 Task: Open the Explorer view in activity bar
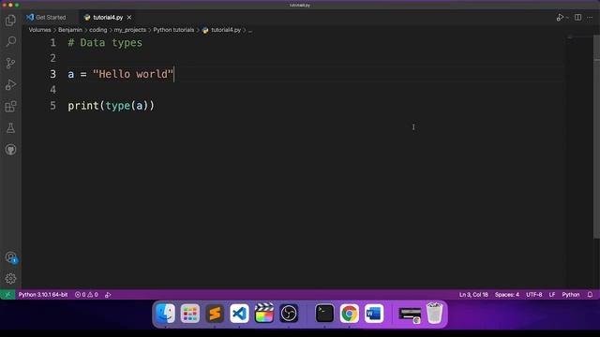[x=10, y=21]
